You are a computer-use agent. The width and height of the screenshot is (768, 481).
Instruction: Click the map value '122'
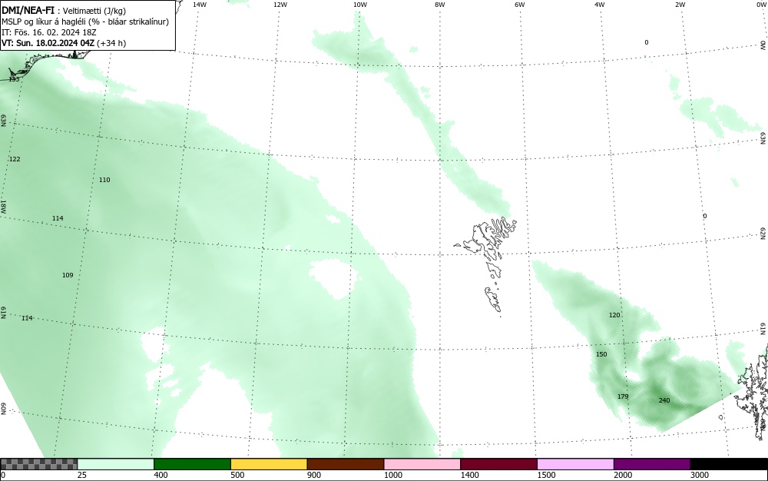[15, 159]
